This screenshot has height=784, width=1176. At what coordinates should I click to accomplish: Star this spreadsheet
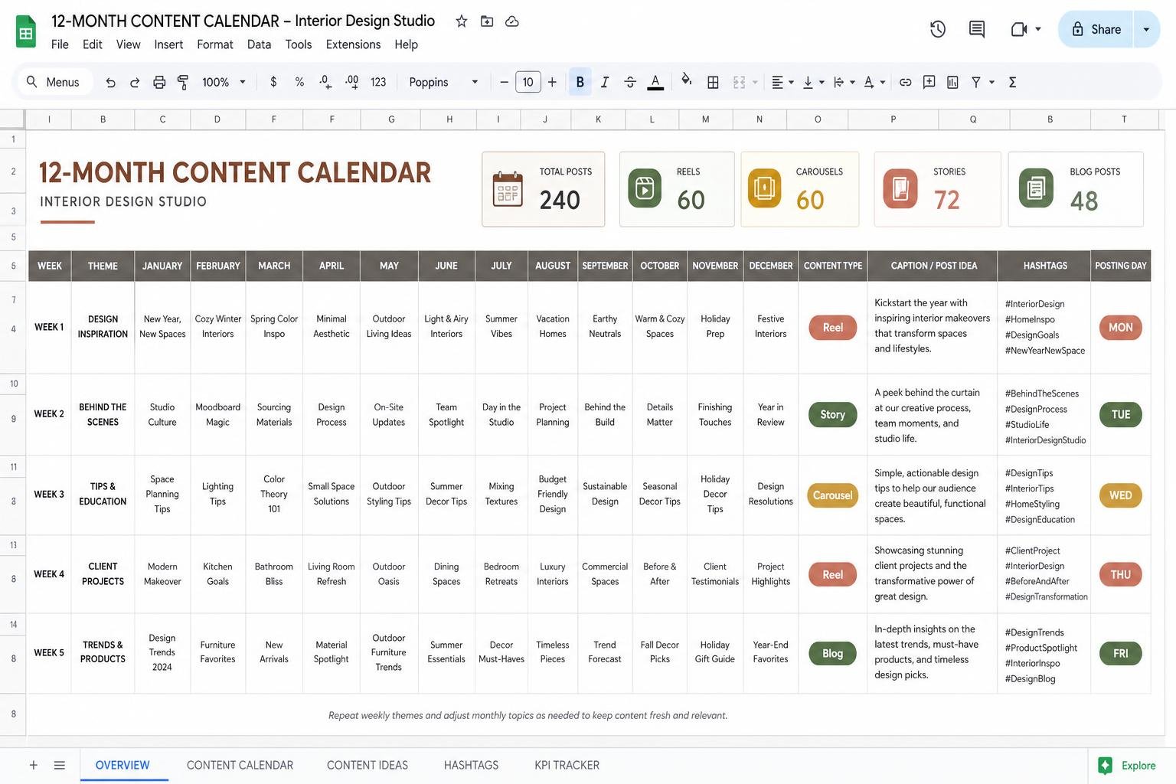(462, 21)
